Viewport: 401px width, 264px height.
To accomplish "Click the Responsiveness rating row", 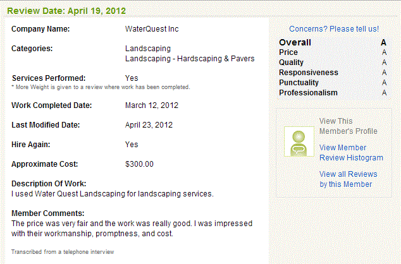I will click(x=333, y=73).
